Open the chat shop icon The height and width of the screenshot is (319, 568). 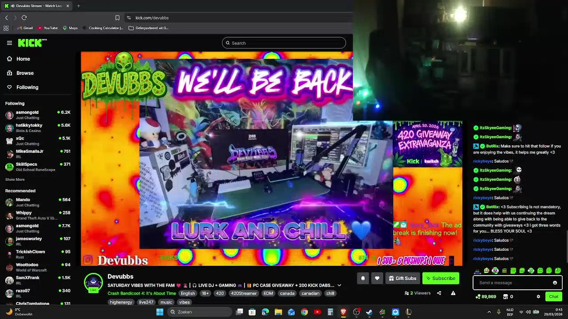[x=505, y=297]
